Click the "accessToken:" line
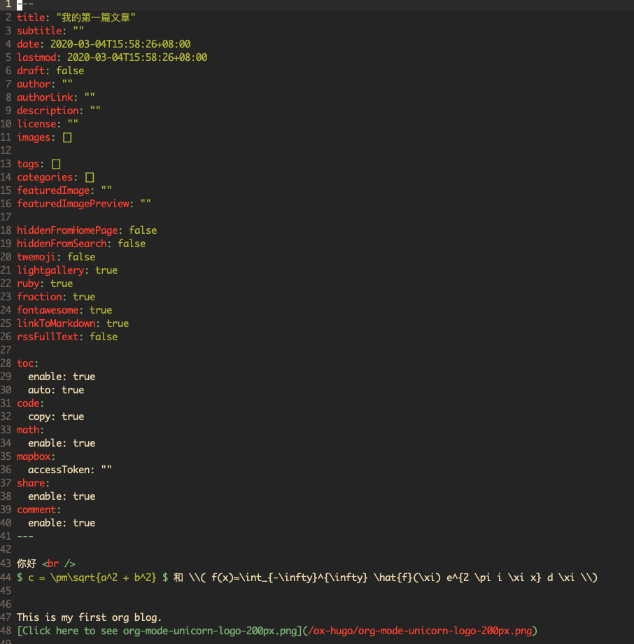Image resolution: width=634 pixels, height=644 pixels. 70,470
